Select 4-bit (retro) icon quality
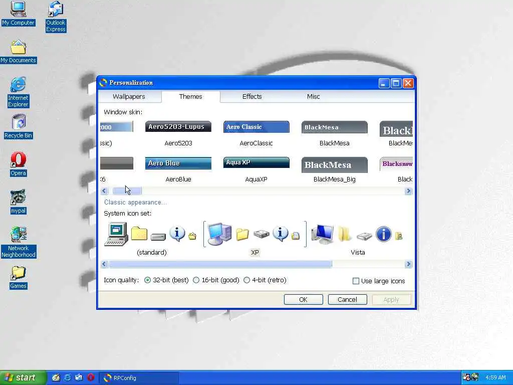 pyautogui.click(x=265, y=280)
